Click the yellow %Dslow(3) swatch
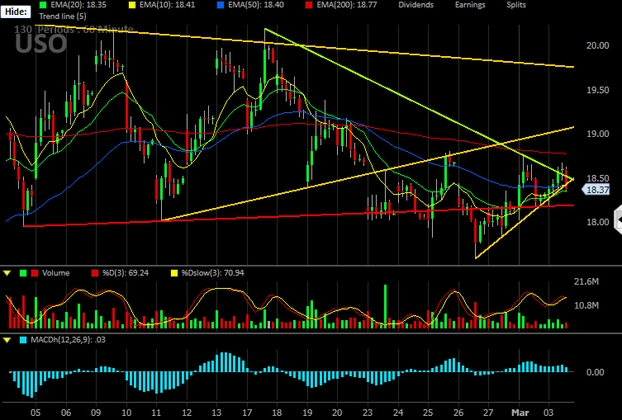 [174, 273]
